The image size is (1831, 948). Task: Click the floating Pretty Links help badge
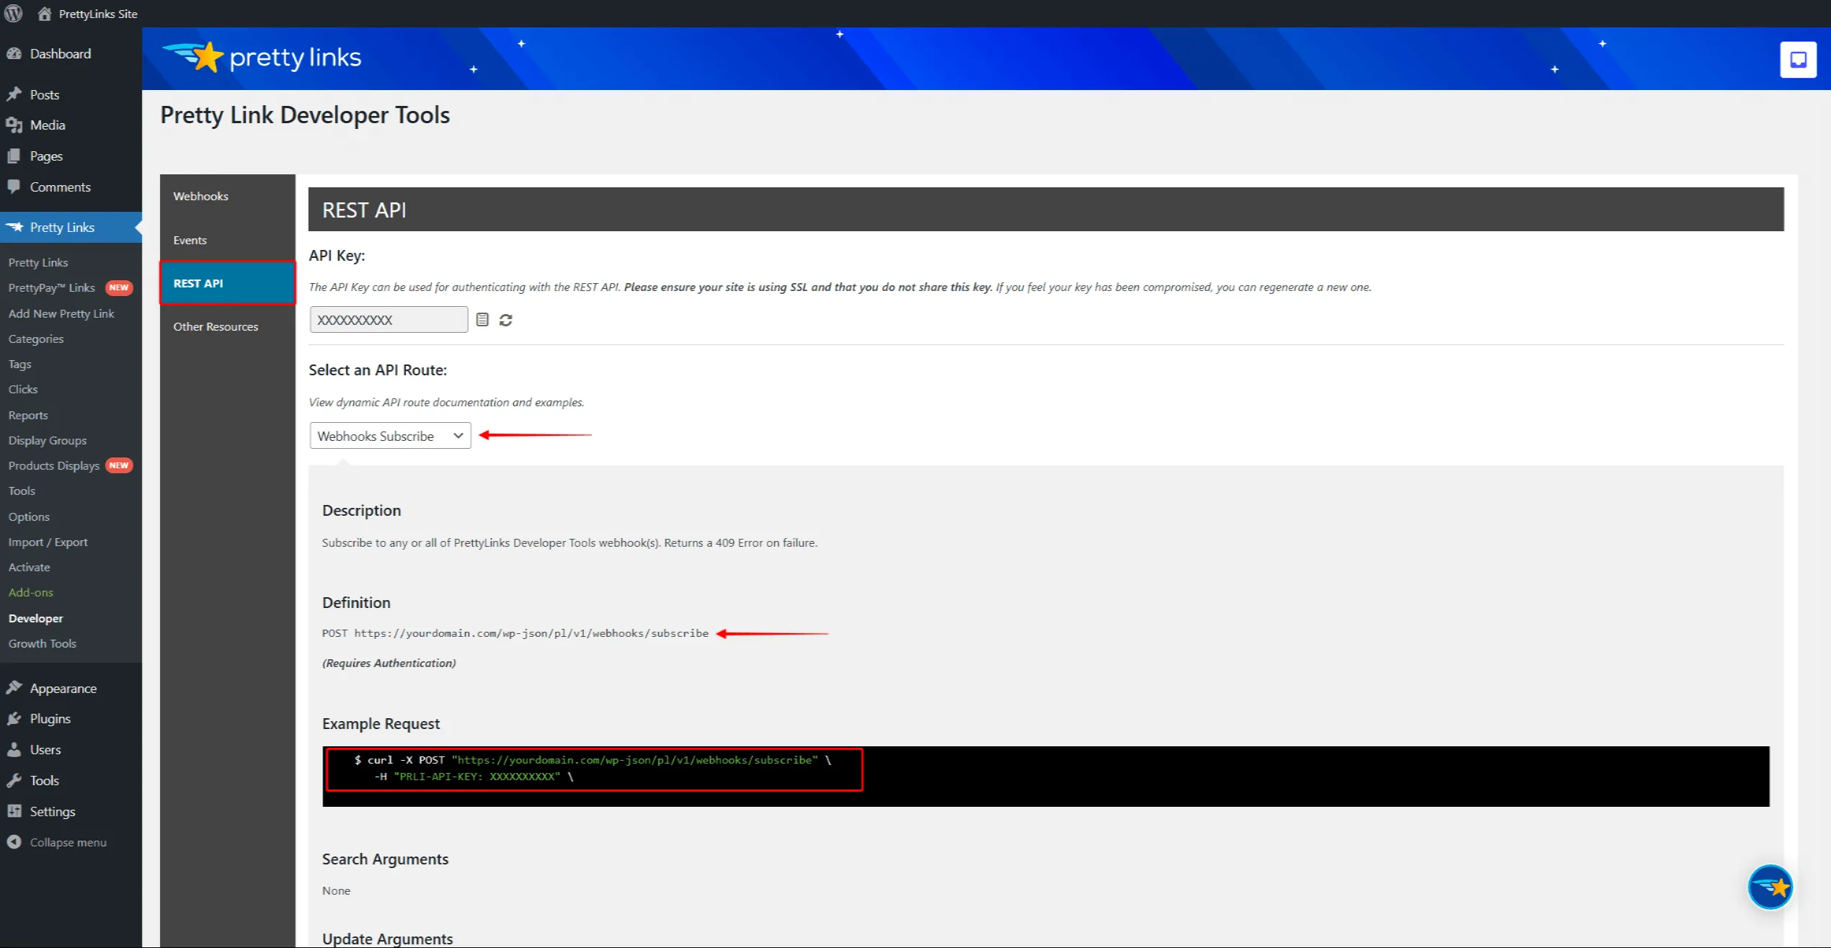click(1770, 887)
